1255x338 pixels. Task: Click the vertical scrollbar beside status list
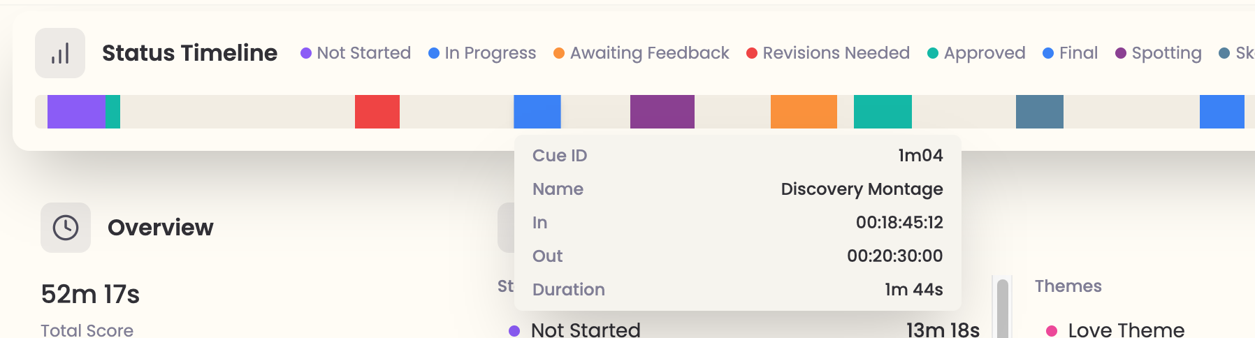tap(1003, 307)
